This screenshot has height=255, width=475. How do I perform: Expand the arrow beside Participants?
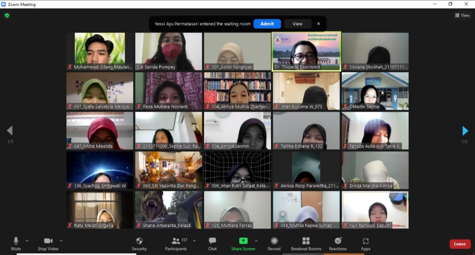[x=194, y=240]
